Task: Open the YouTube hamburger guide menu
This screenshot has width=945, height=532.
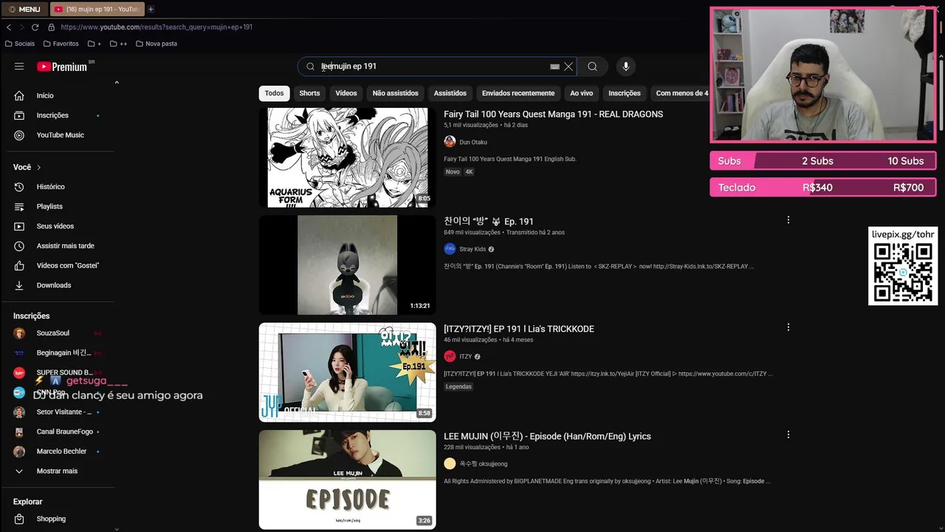Action: coord(19,66)
